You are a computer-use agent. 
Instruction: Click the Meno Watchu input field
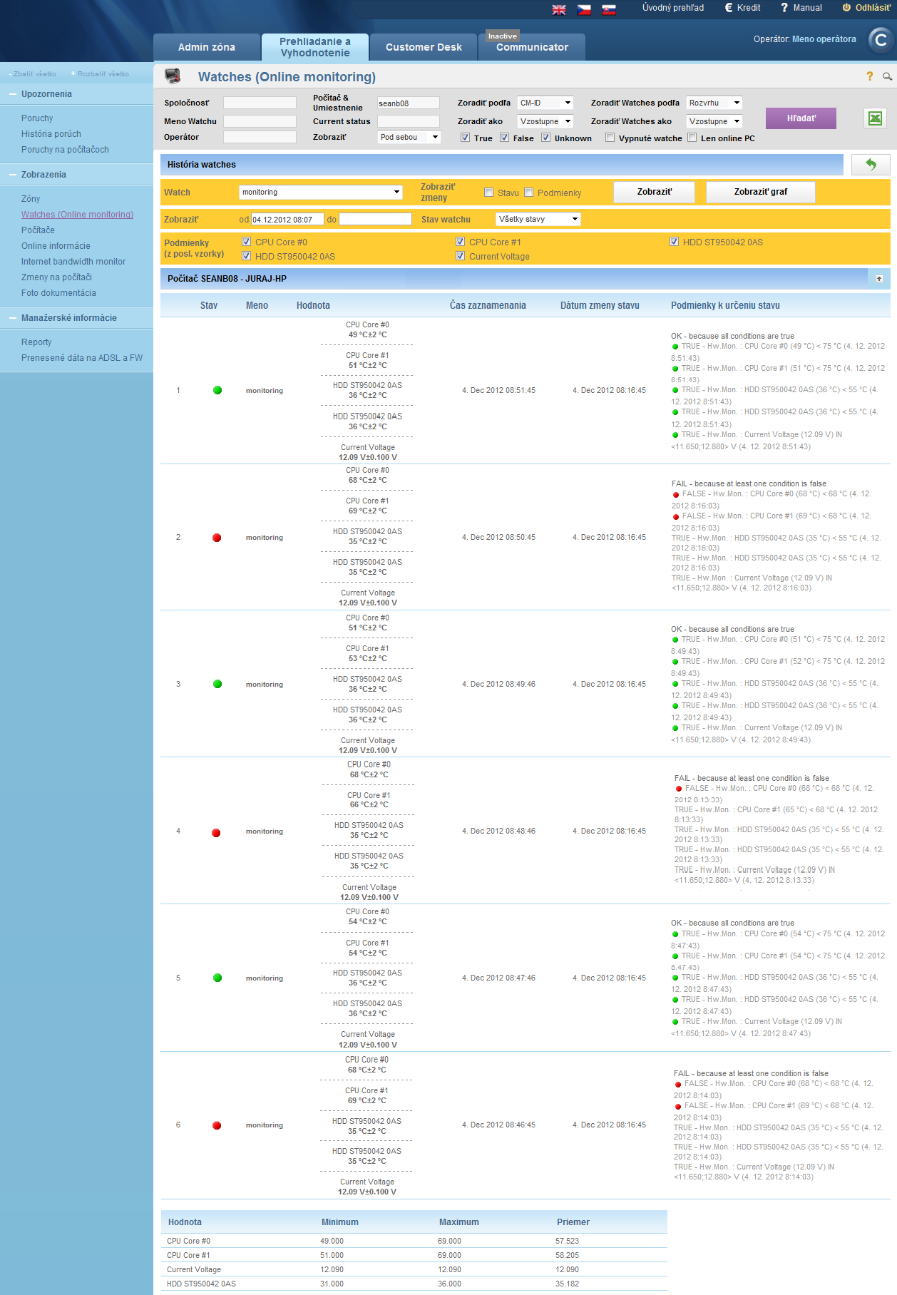click(x=260, y=121)
